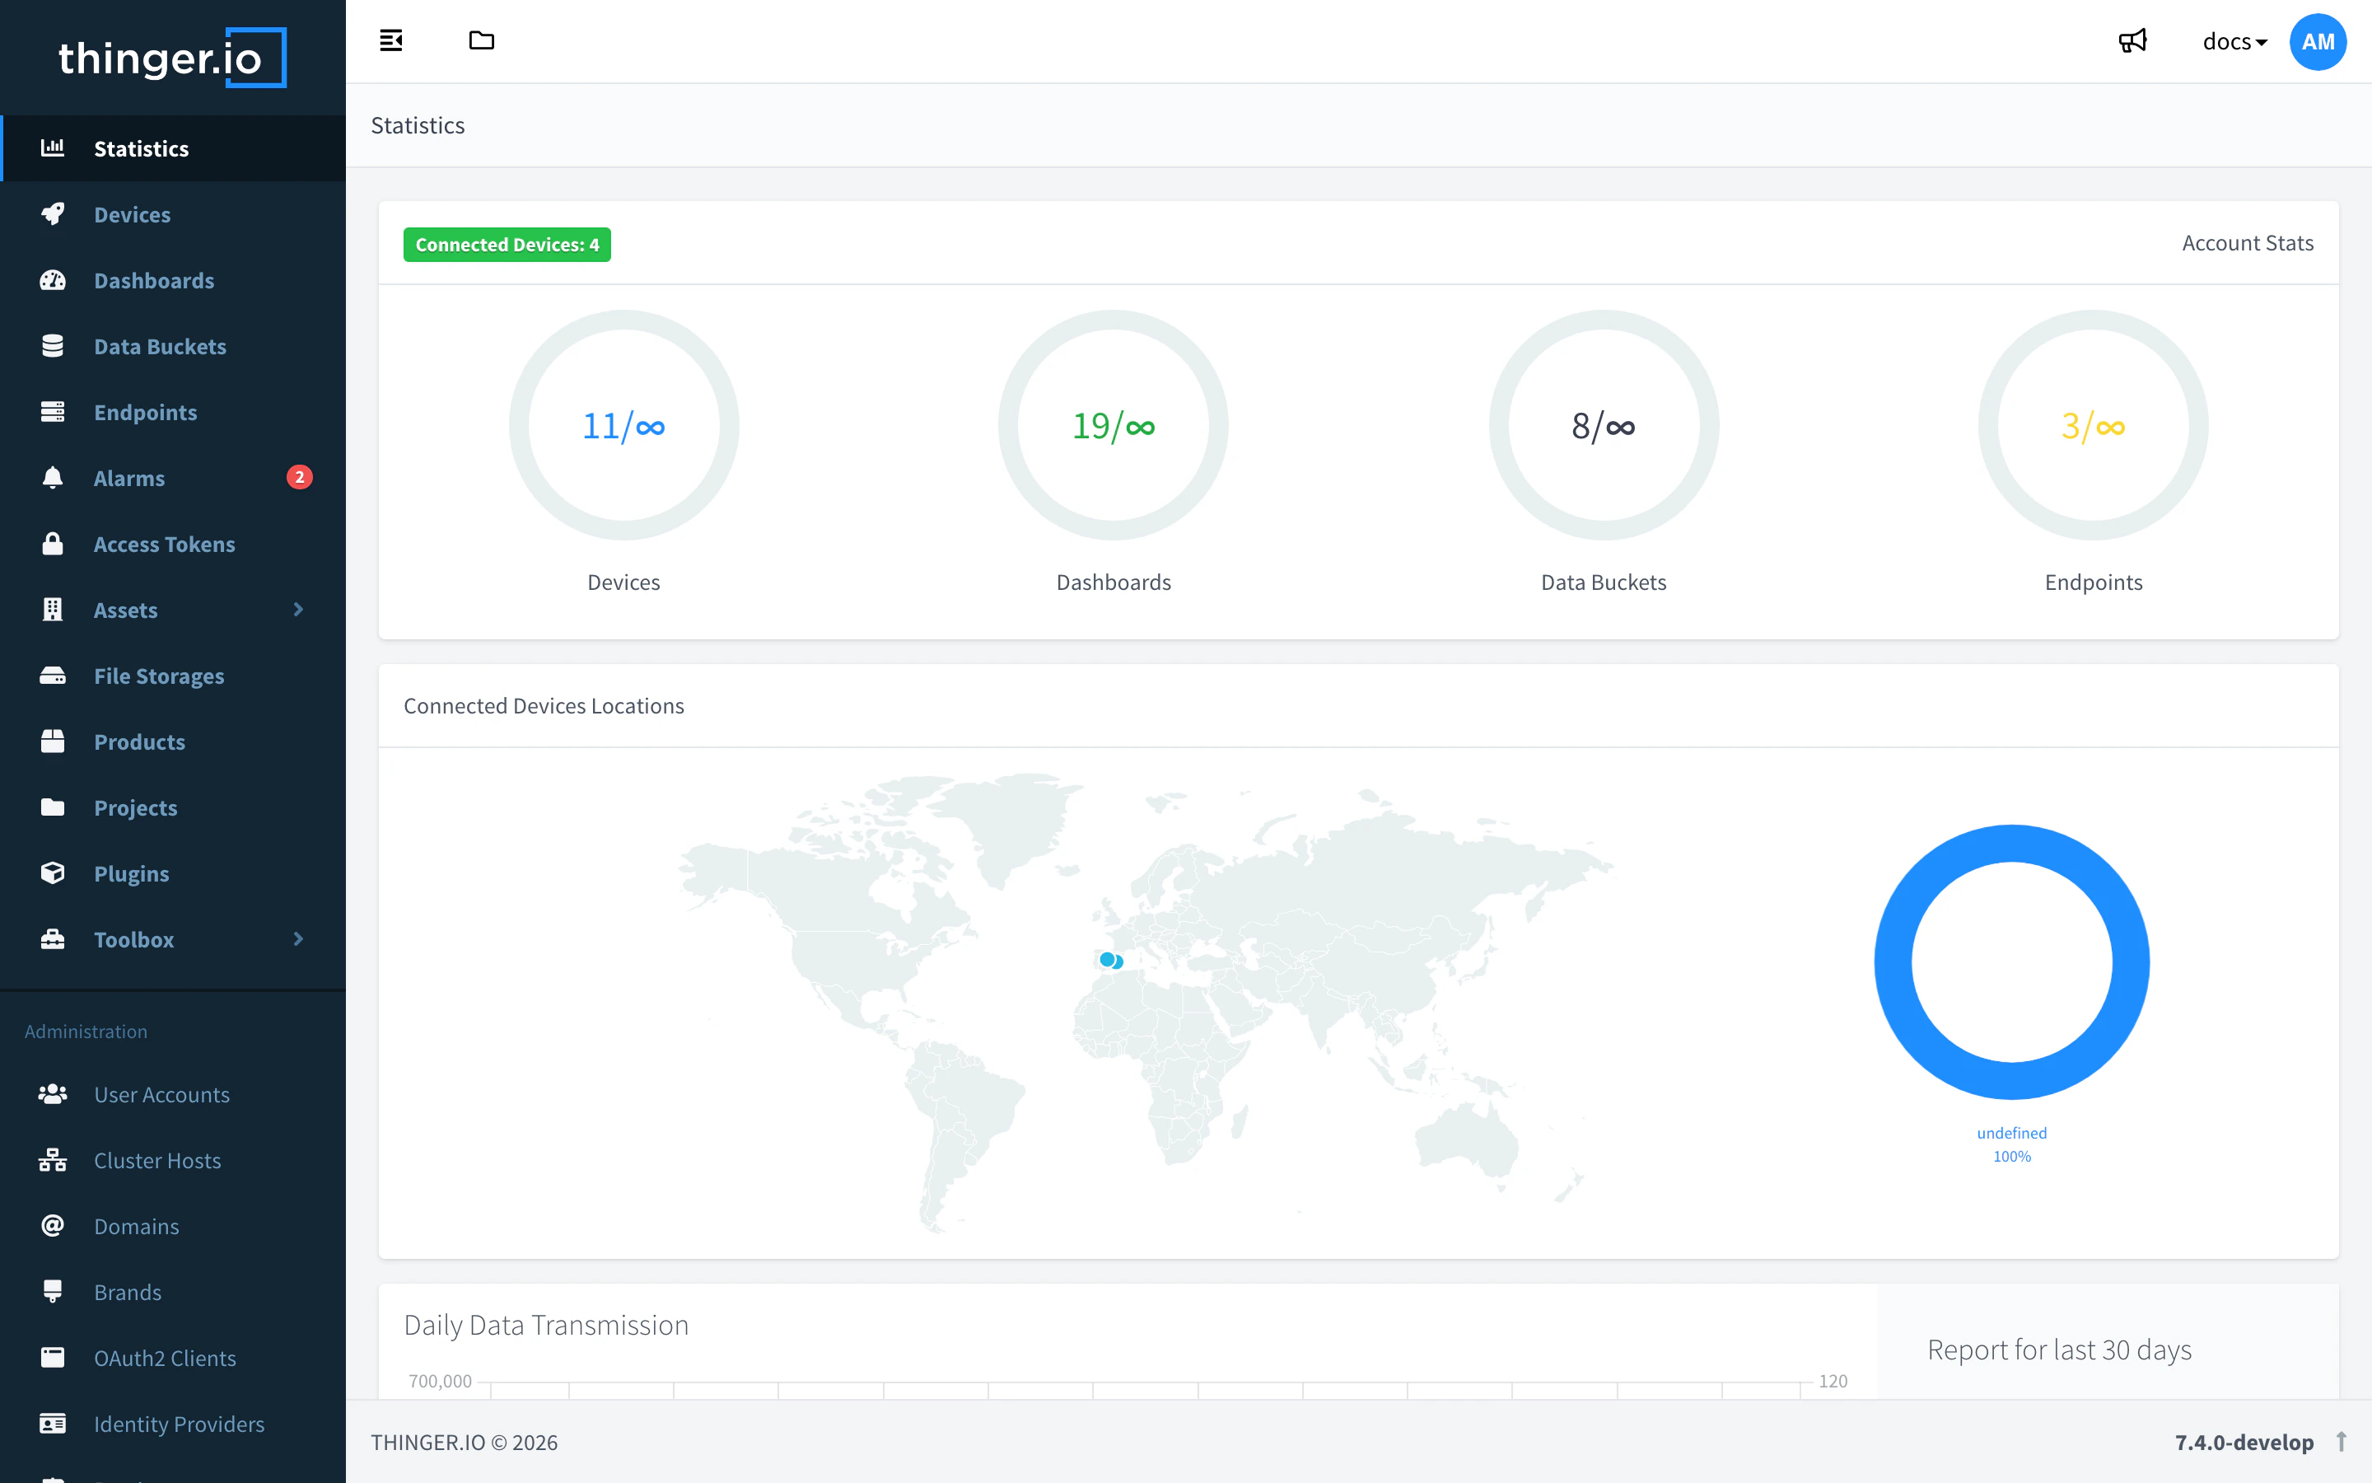Collapse sidebar with the menu toggle icon

[x=391, y=40]
